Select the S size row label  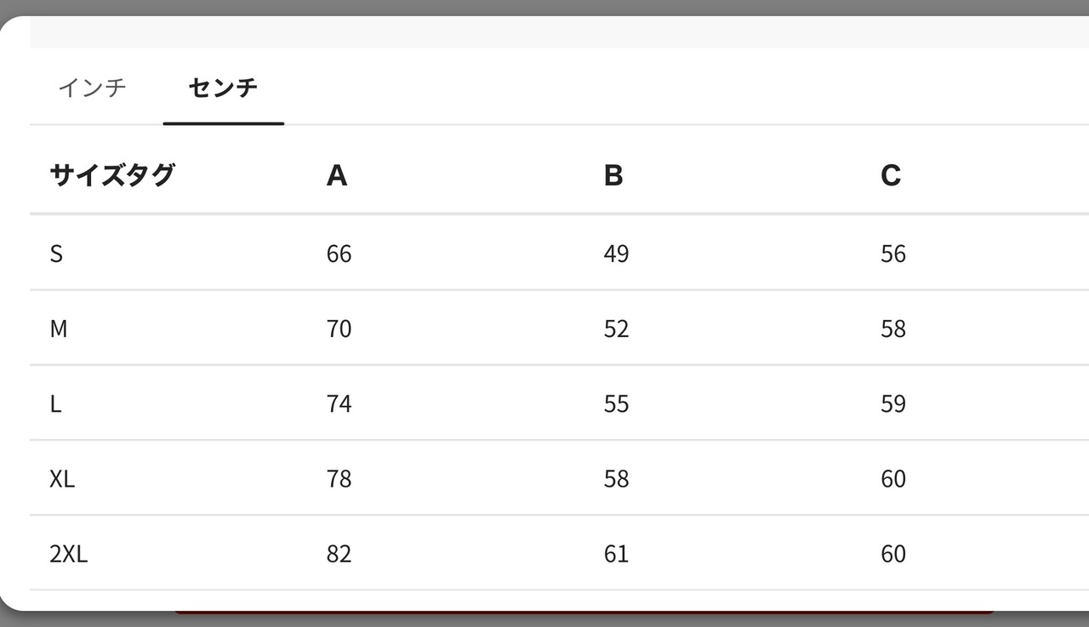coord(56,254)
